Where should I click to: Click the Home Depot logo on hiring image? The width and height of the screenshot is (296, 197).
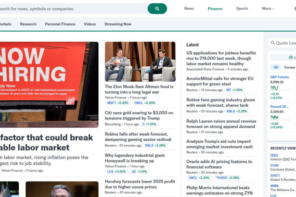pyautogui.click(x=71, y=100)
